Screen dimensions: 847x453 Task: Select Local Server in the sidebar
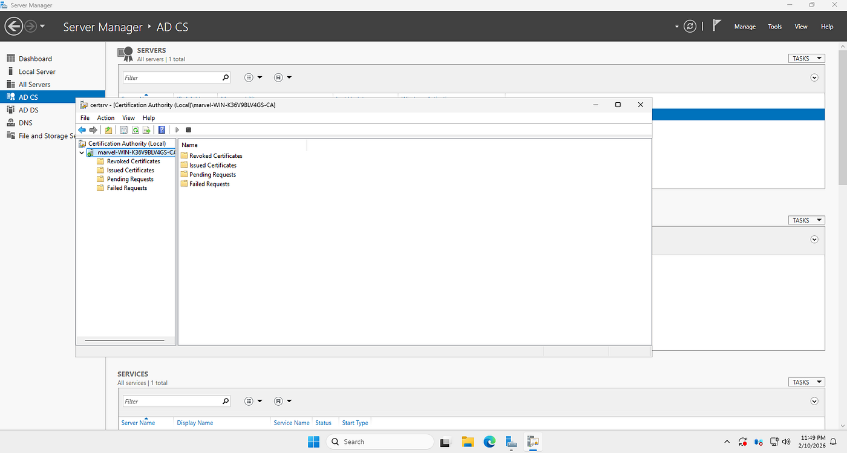tap(37, 71)
